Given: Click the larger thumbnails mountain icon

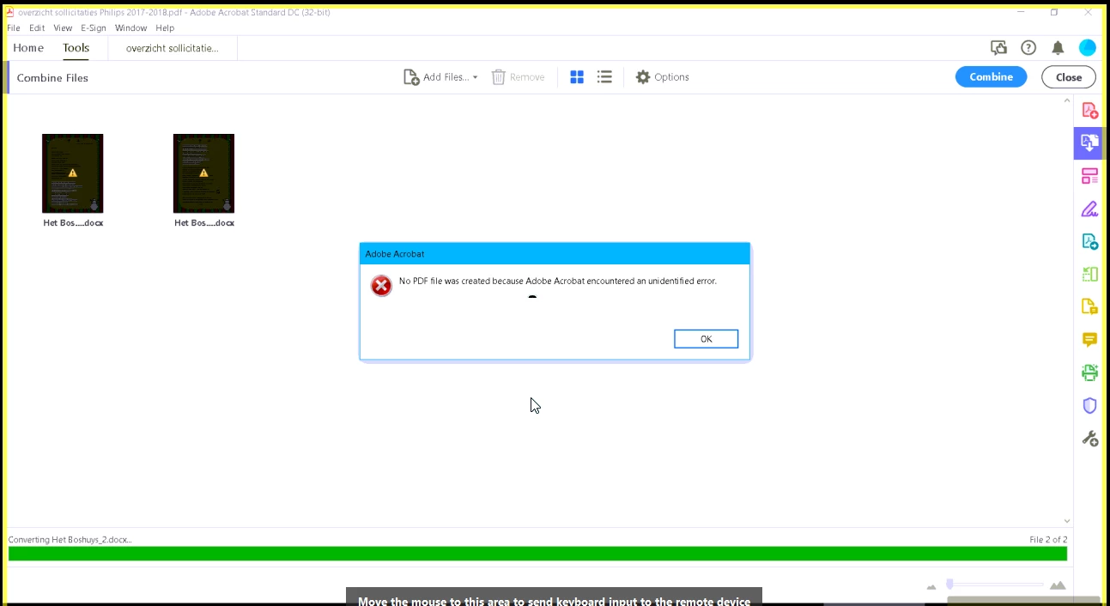Looking at the screenshot, I should (x=1058, y=585).
